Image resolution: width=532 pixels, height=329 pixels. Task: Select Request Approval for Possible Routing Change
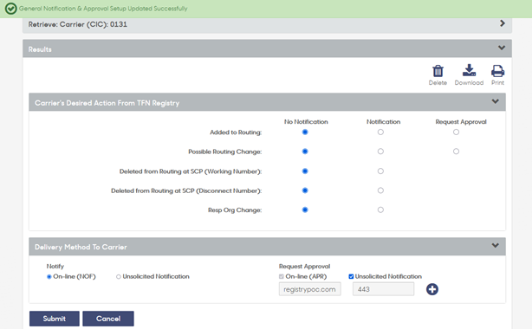click(456, 152)
